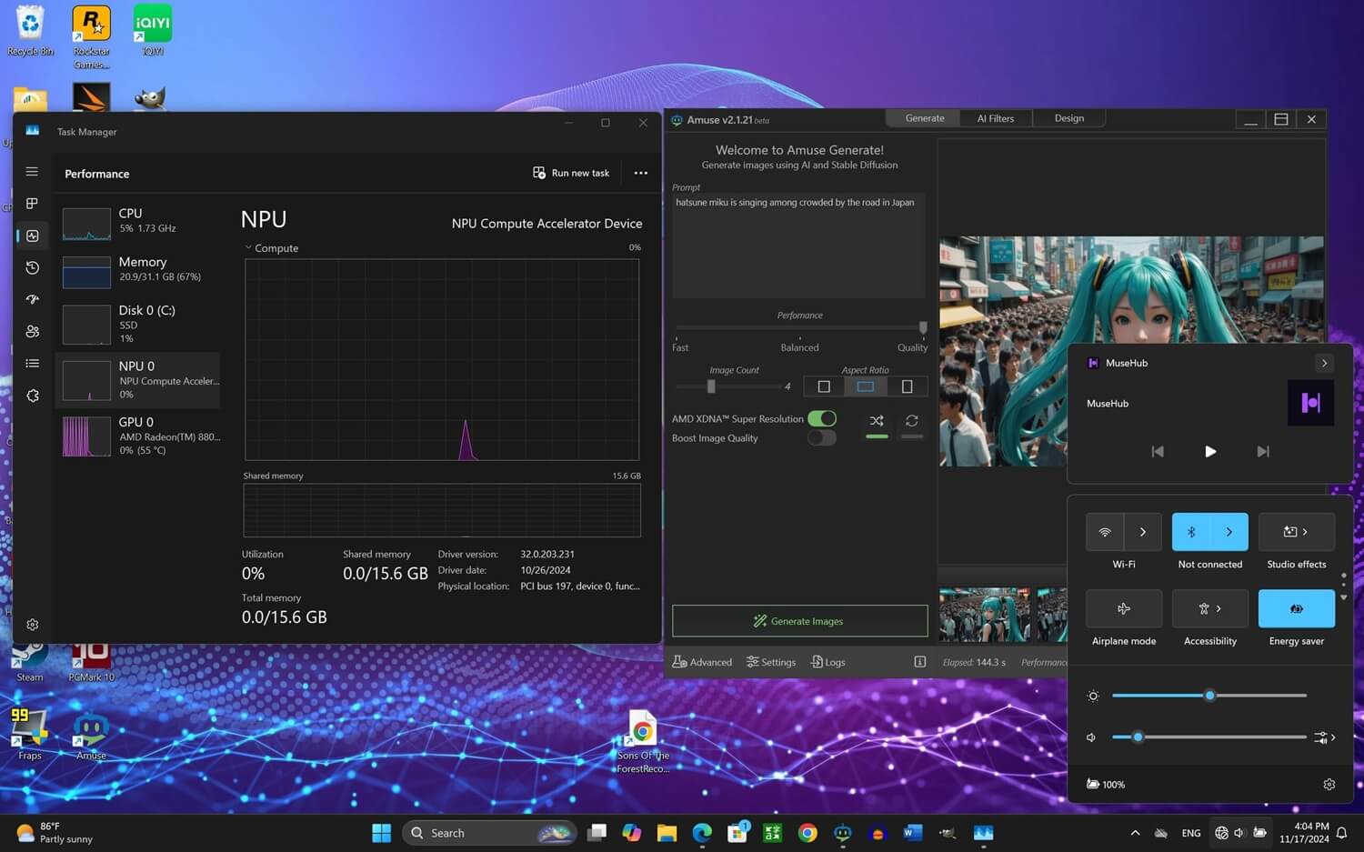Select the Memory performance entry
Screen dimensions: 1364x852
138,270
